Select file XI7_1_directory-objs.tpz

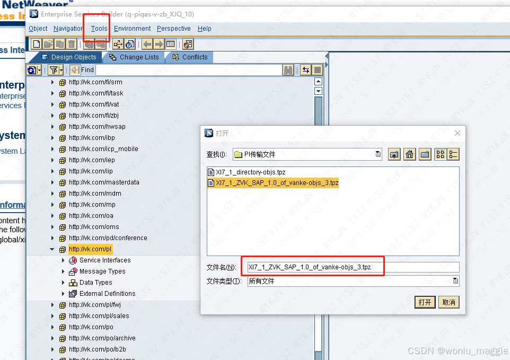click(247, 172)
